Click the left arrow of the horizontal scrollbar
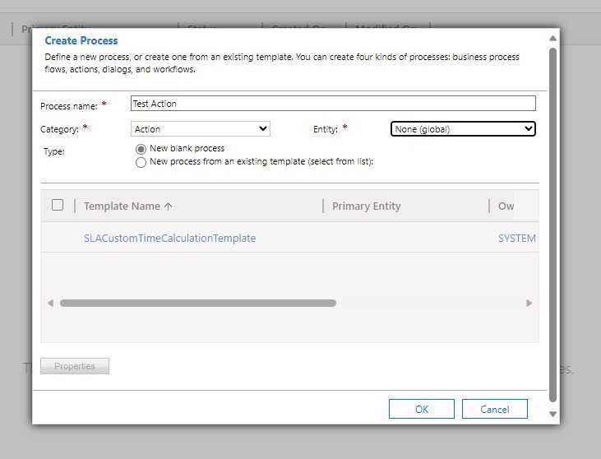 click(x=50, y=304)
